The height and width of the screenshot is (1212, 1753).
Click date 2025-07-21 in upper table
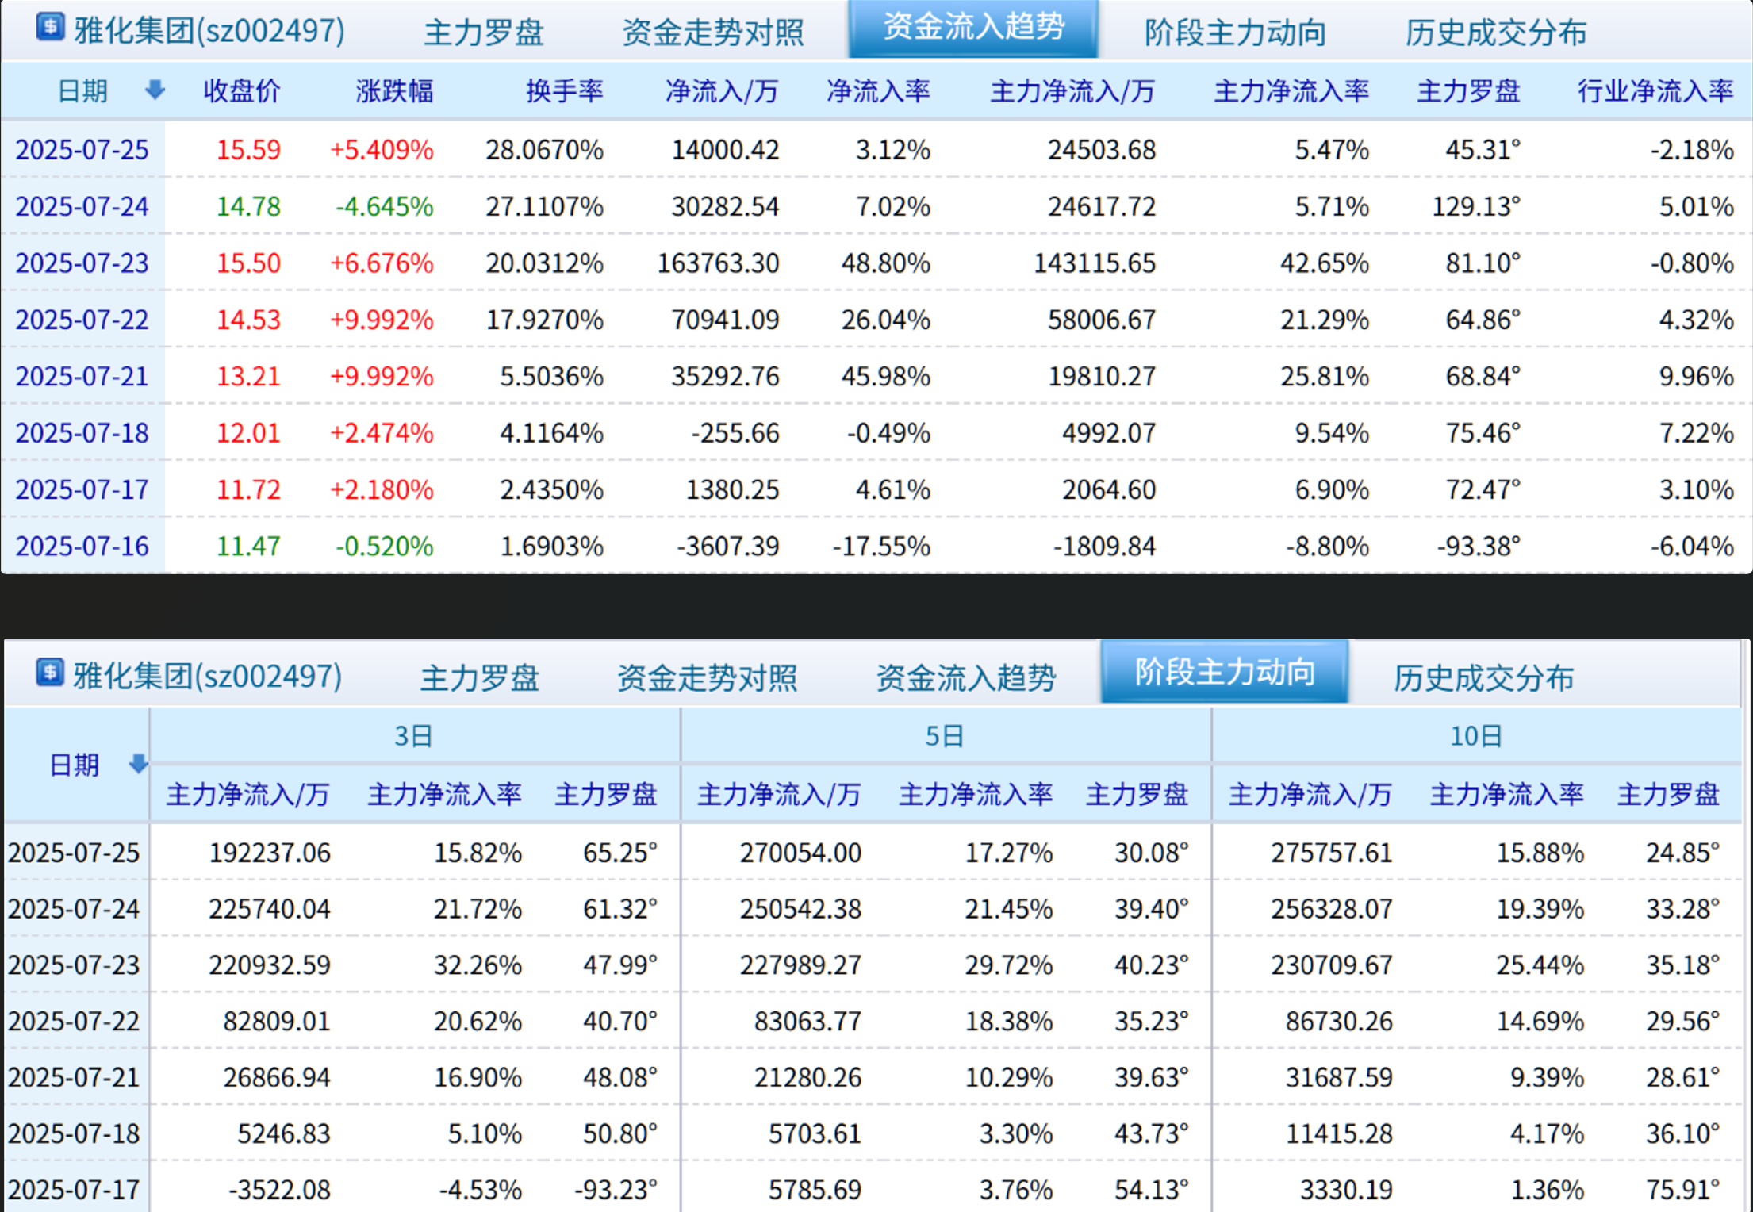[82, 376]
